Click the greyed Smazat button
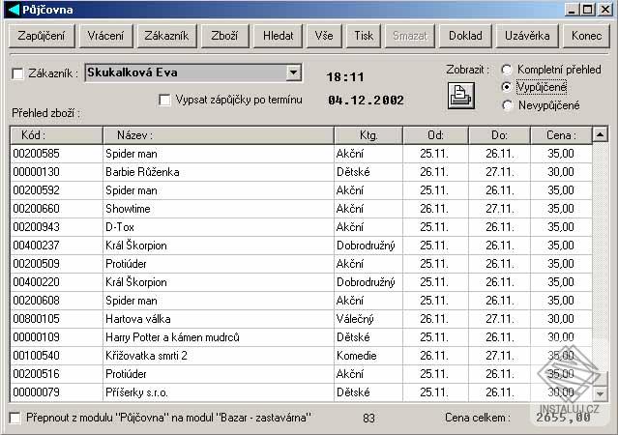Screen dimensions: 618x435 pyautogui.click(x=410, y=36)
